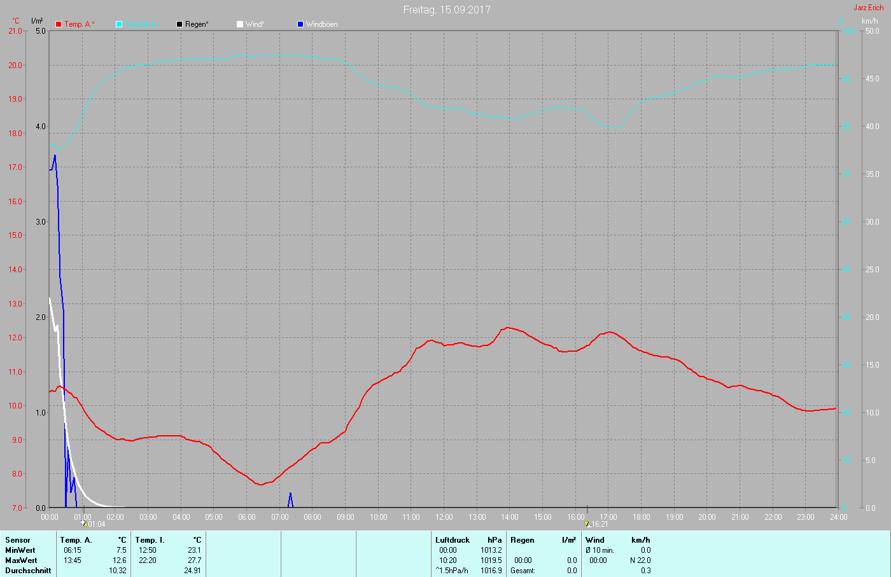891x577 pixels.
Task: Click the Wind statistics panel header
Action: coord(595,540)
